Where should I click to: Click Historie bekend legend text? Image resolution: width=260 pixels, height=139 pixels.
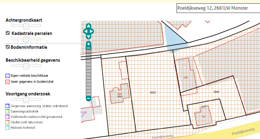23,128
